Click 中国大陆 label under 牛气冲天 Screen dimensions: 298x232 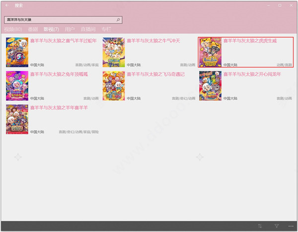[x=134, y=65]
